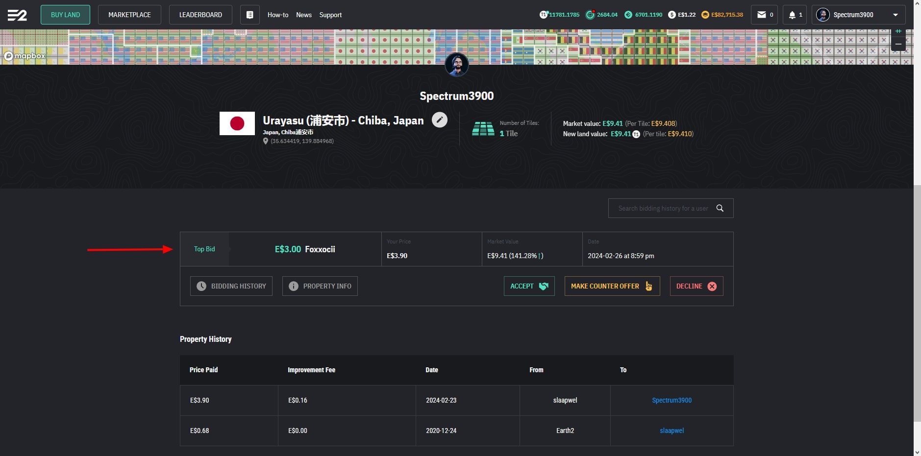Click the Earth2 logo icon
921x456 pixels.
point(17,15)
